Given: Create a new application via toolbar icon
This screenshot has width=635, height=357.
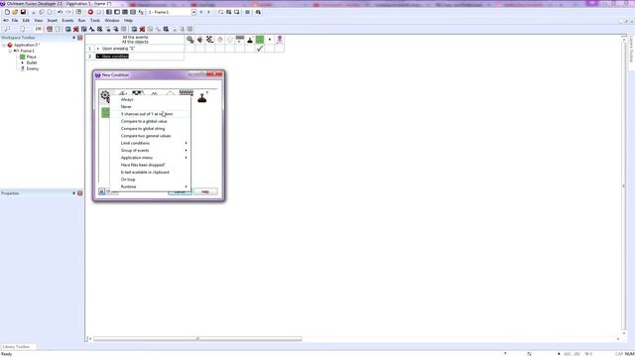Looking at the screenshot, I should pos(7,12).
